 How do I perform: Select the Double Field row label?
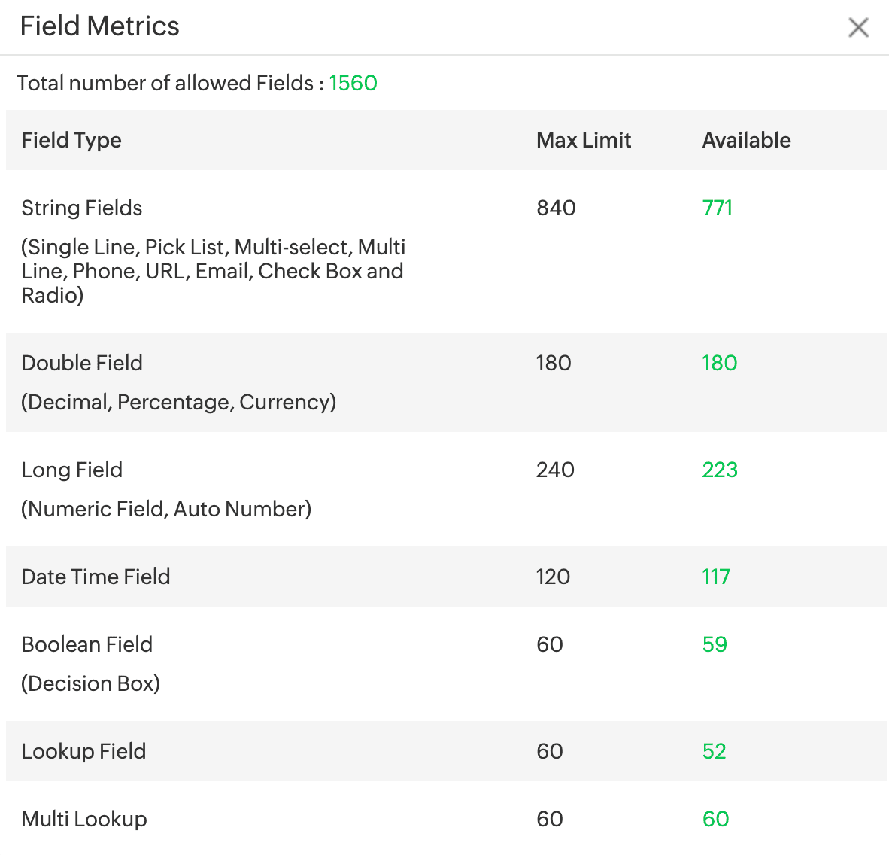click(82, 363)
